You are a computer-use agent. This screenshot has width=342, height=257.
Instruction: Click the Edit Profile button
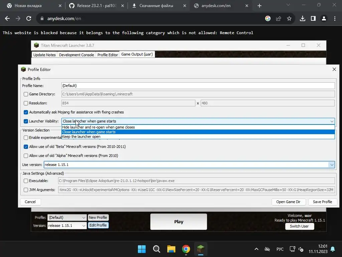[98, 225]
